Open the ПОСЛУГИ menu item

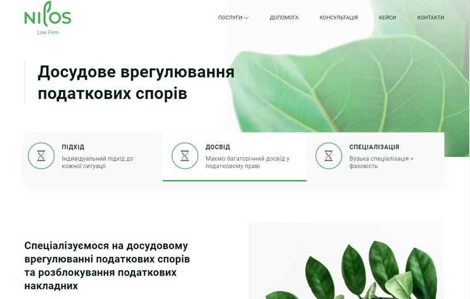(x=230, y=18)
